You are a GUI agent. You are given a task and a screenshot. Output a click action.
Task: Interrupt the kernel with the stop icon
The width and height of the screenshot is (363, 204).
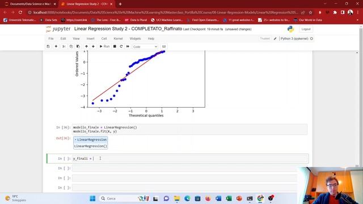[x=115, y=46]
